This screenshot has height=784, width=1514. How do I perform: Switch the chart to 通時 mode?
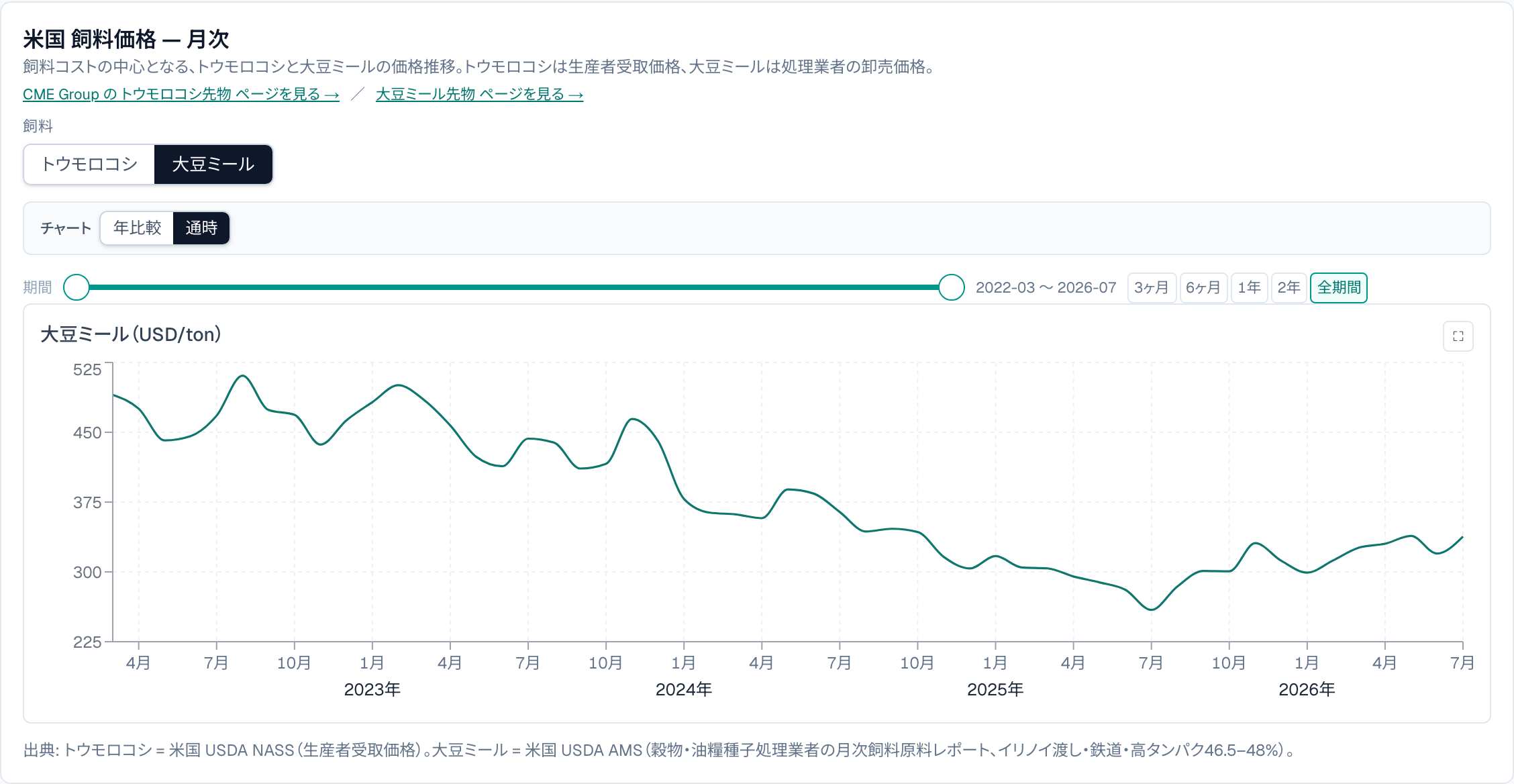[201, 228]
